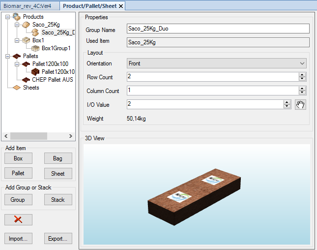Image resolution: width=317 pixels, height=250 pixels.
Task: Select Products in the tree
Action: click(x=33, y=17)
